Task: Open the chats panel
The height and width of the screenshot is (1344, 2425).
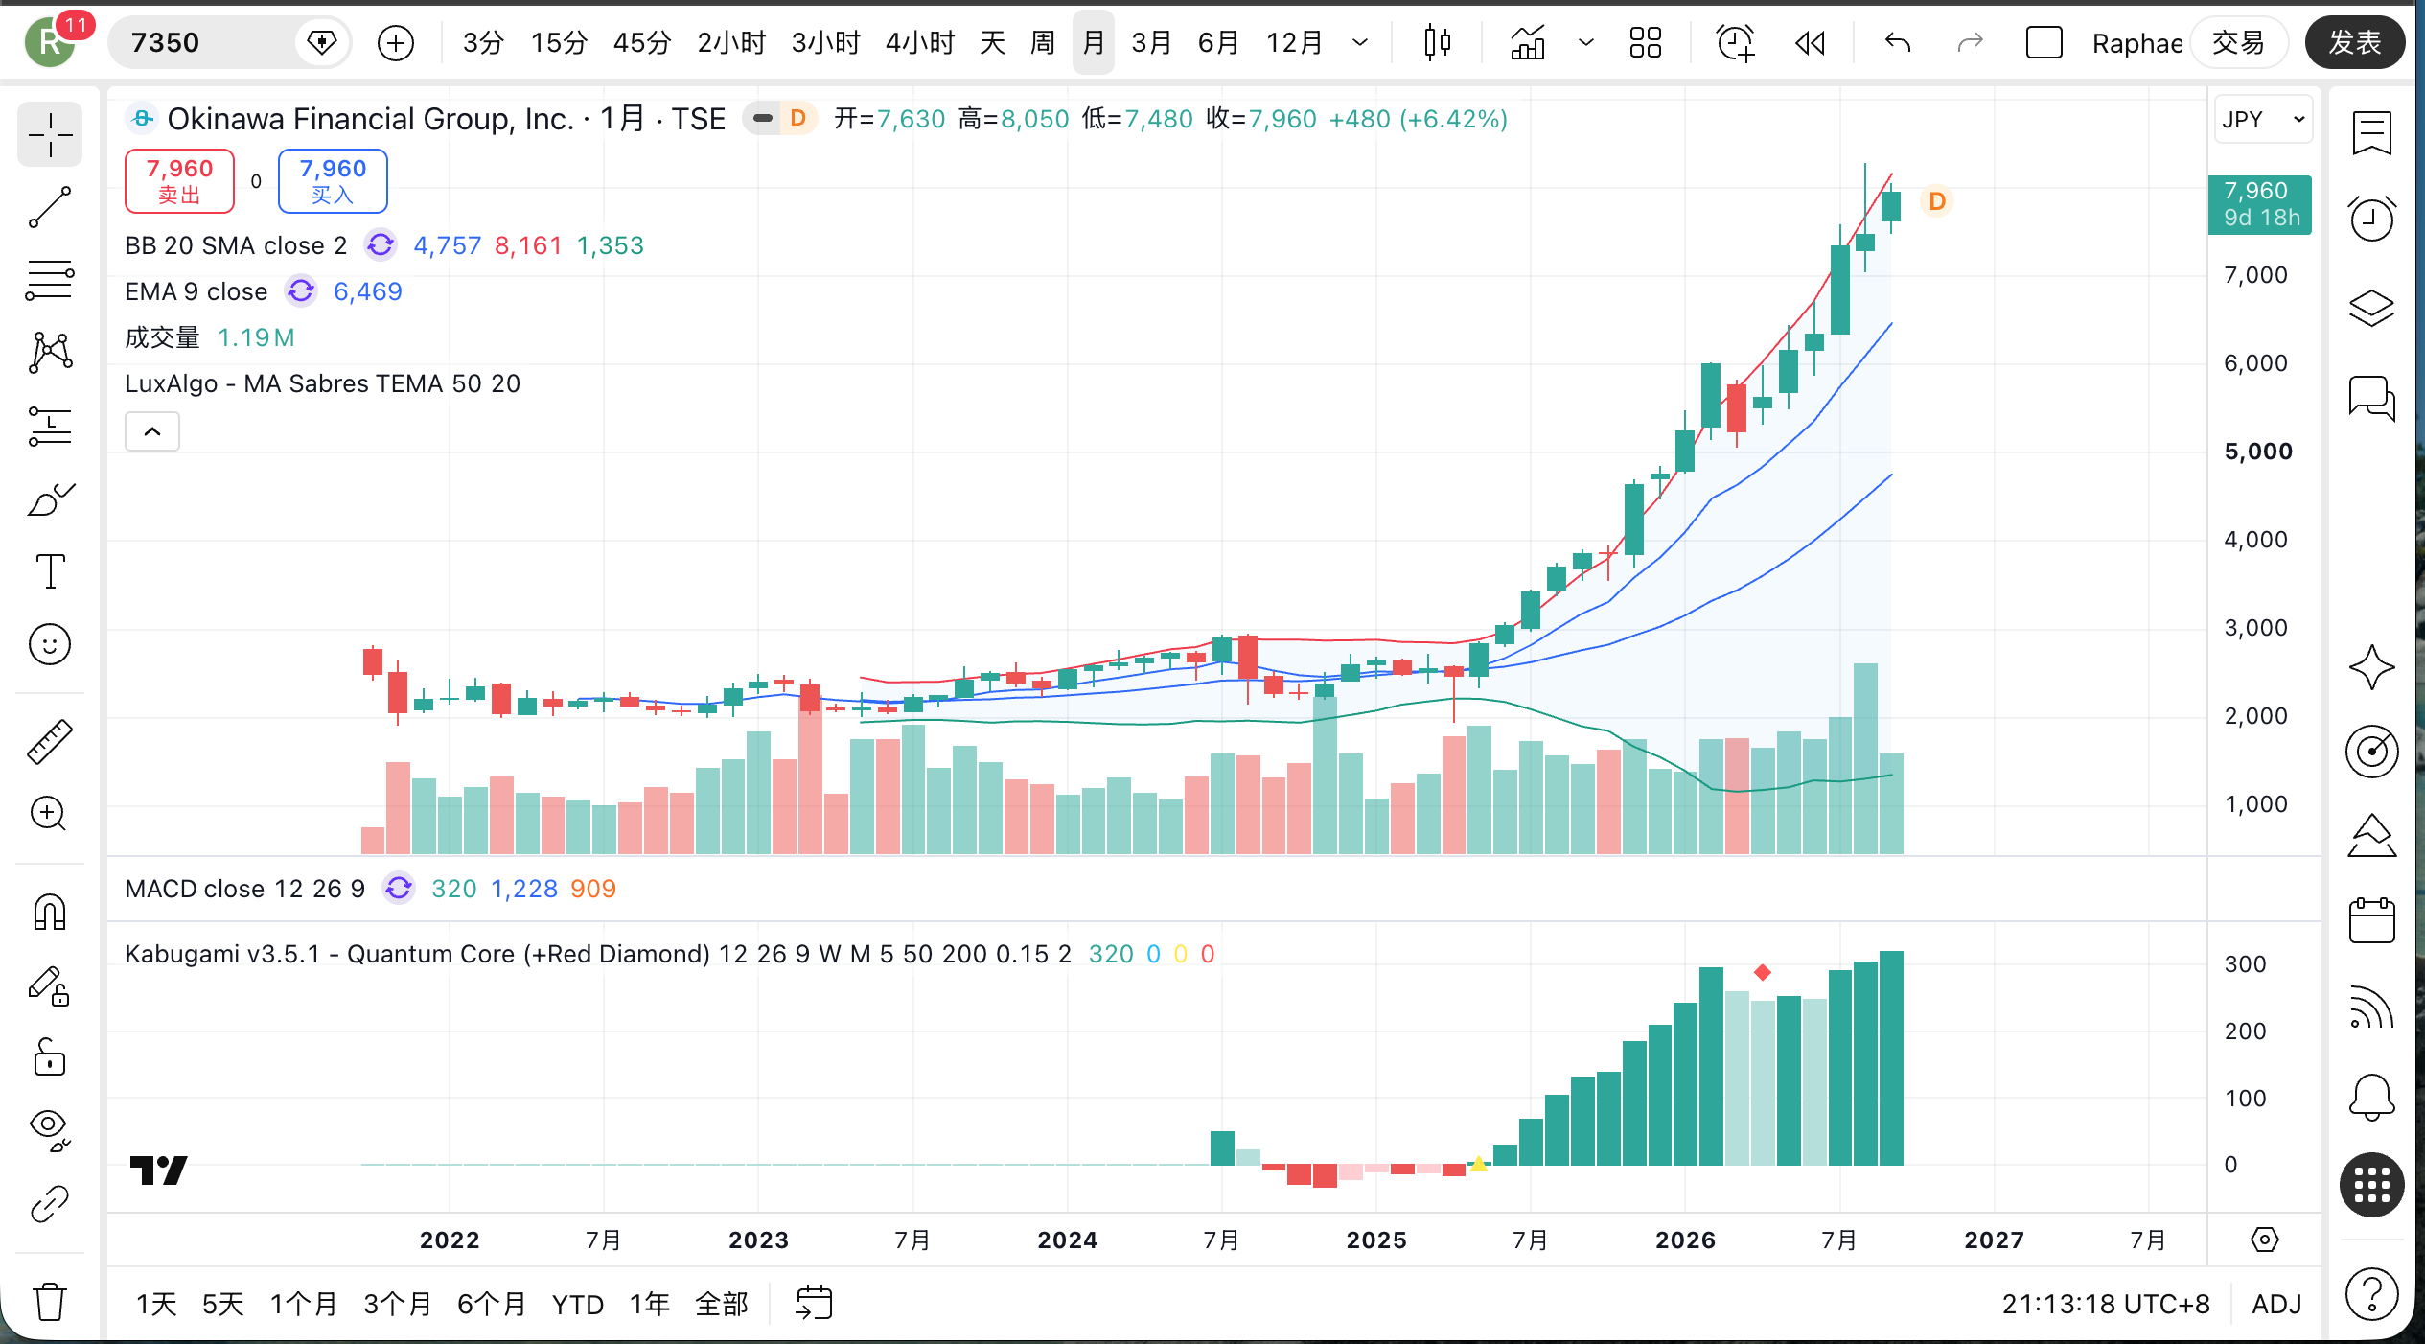Action: click(2371, 397)
